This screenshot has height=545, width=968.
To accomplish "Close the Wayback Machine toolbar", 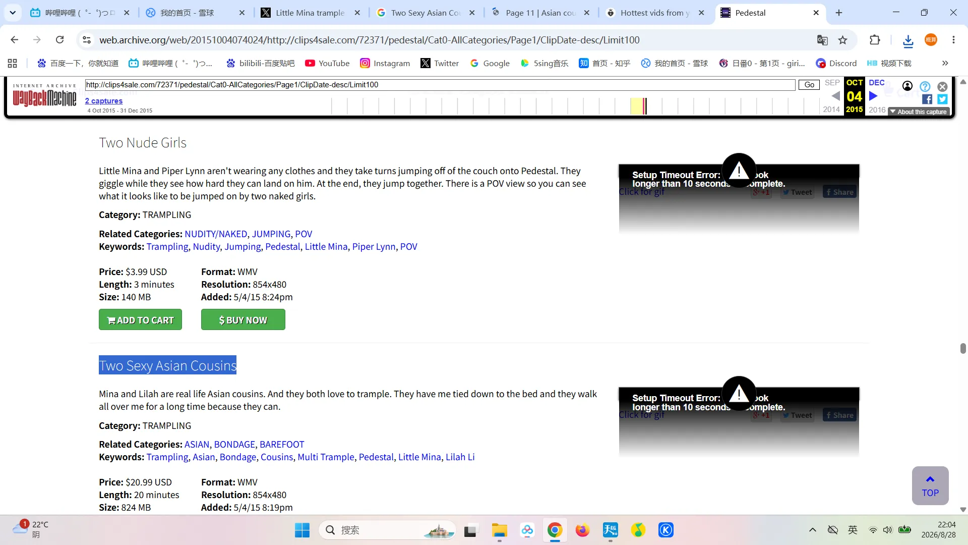I will (942, 86).
